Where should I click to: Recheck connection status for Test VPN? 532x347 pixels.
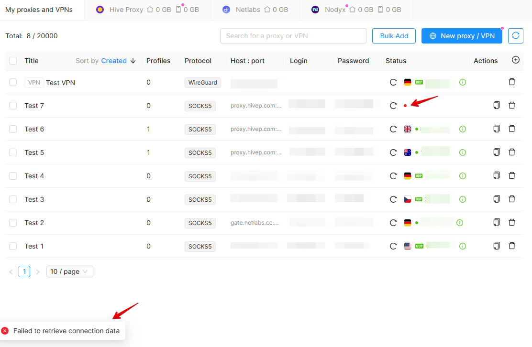pos(393,82)
